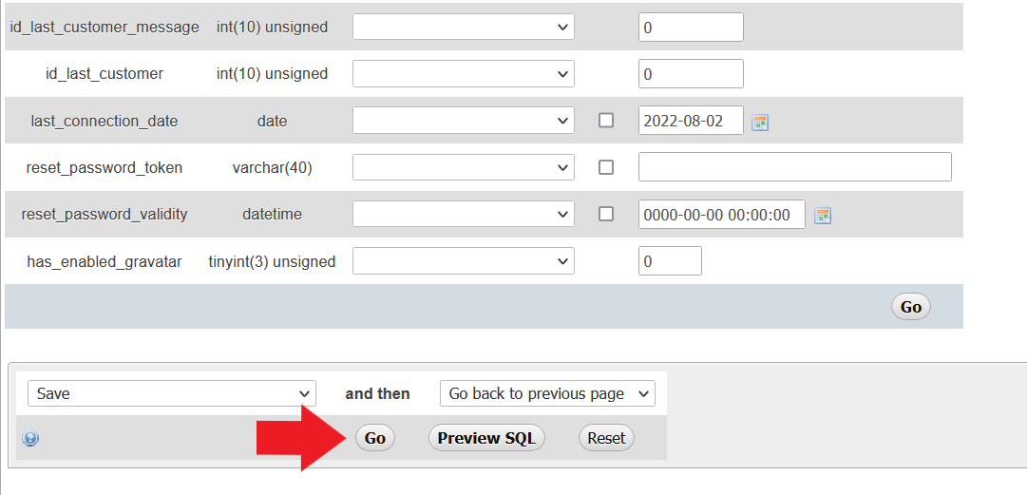This screenshot has height=495, width=1027.
Task: Toggle the reset_password_token null checkbox
Action: [606, 167]
